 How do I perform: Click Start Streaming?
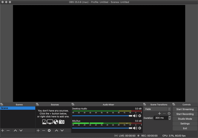[x=185, y=109]
